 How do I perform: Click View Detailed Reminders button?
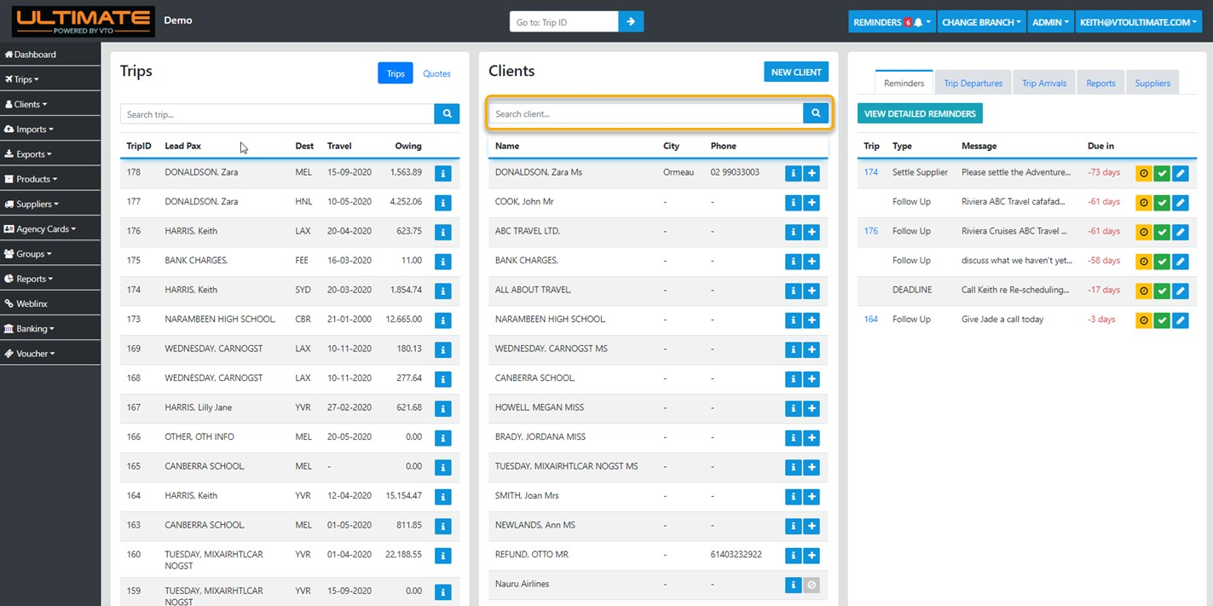tap(920, 113)
